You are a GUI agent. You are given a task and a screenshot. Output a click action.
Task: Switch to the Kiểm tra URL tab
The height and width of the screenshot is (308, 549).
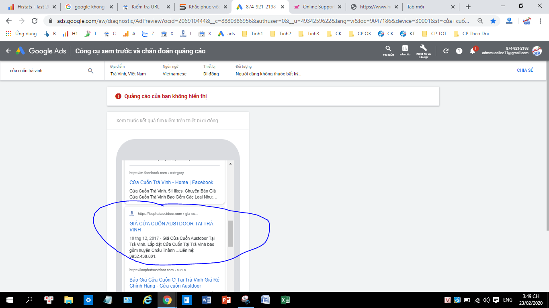146,7
